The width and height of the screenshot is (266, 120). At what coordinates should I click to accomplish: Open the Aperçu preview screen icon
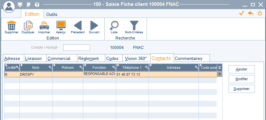[61, 25]
